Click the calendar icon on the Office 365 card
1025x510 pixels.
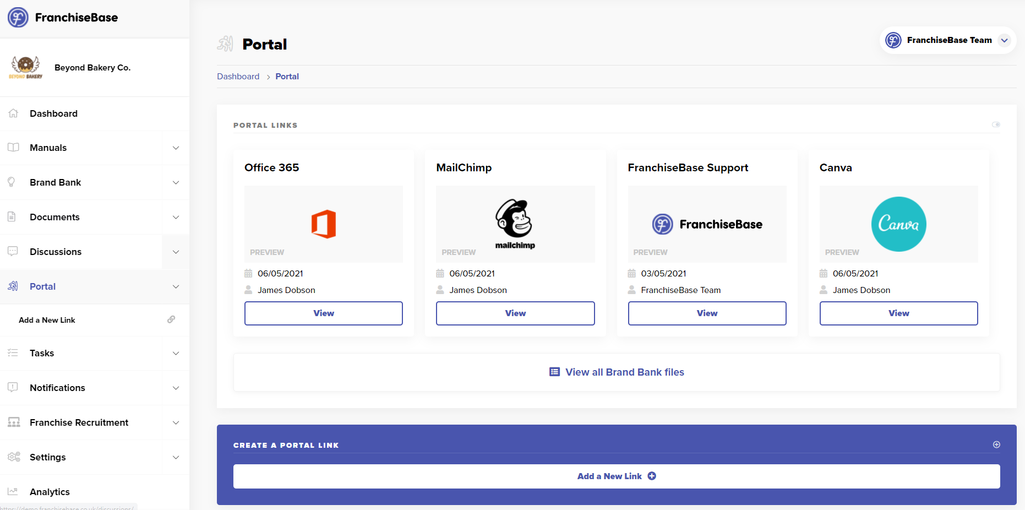pyautogui.click(x=248, y=273)
